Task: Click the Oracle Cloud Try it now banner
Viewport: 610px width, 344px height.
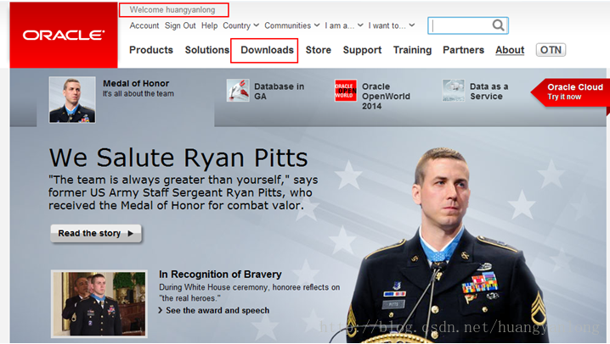Action: (x=570, y=92)
